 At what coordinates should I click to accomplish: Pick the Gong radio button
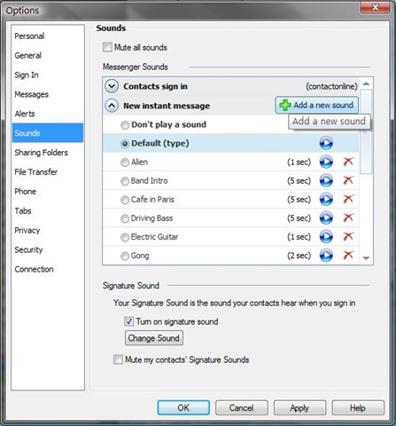(x=125, y=256)
